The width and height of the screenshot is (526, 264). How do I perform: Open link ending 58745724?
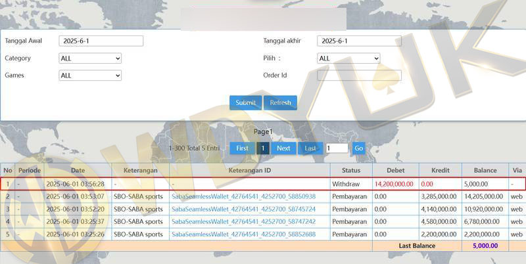[x=243, y=209]
